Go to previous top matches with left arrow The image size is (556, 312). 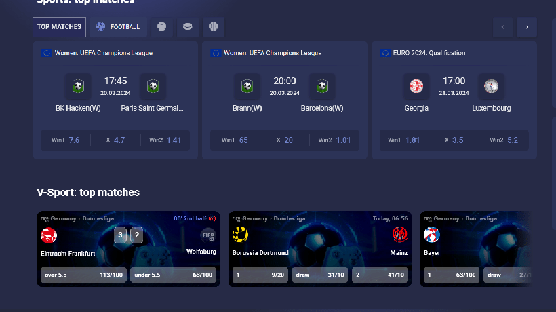click(x=502, y=27)
